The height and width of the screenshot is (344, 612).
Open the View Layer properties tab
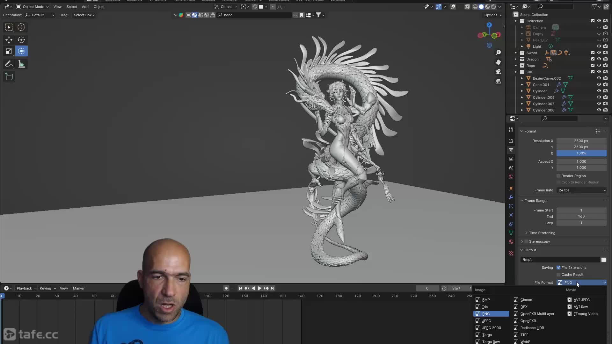[511, 159]
